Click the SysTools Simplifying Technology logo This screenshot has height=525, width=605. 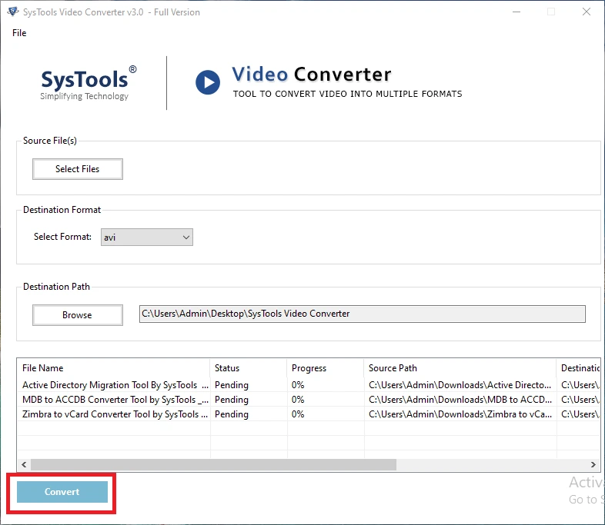[89, 82]
